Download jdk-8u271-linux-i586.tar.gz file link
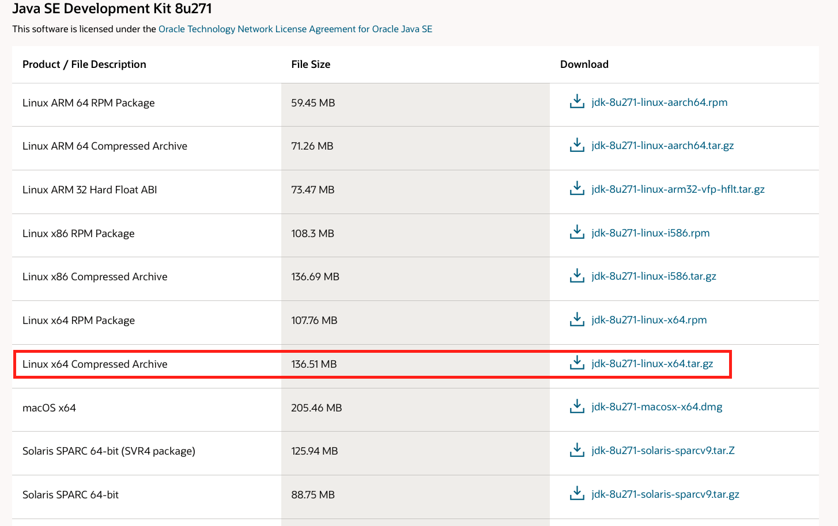Screen dimensions: 838x526 click(654, 276)
